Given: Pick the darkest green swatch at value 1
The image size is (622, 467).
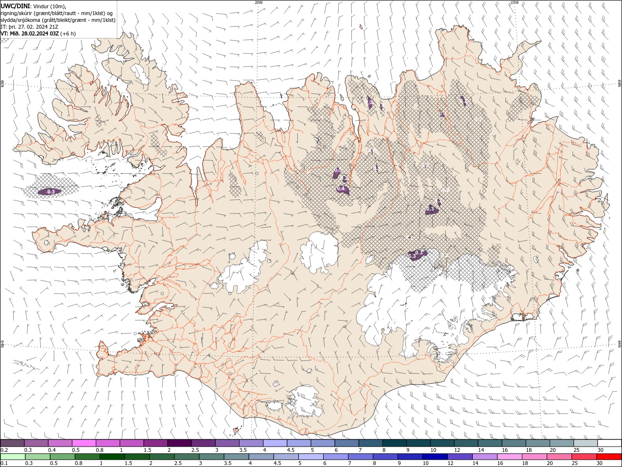Looking at the screenshot, I should (112, 457).
